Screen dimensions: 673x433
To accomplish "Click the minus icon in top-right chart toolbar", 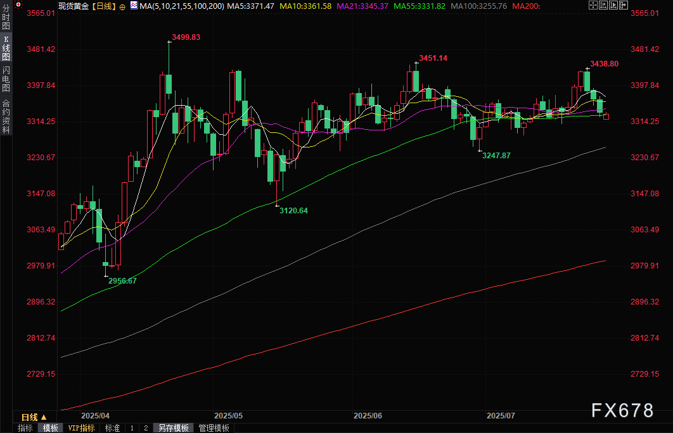I will click(x=603, y=6).
